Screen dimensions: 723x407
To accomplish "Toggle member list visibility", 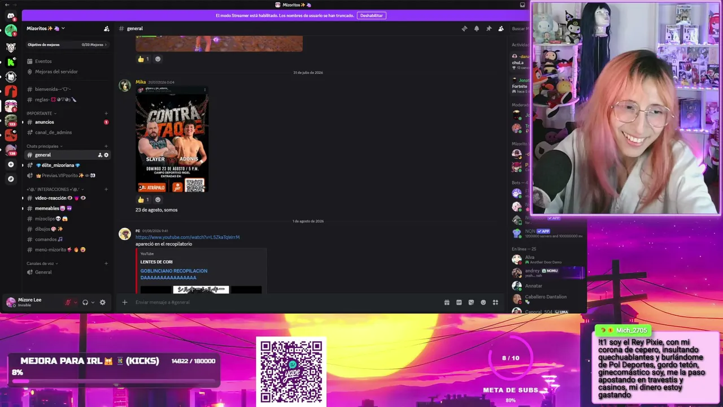I will click(x=500, y=28).
